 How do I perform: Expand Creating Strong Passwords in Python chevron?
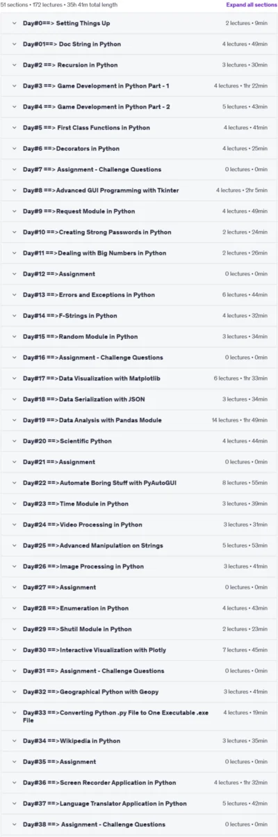14,232
